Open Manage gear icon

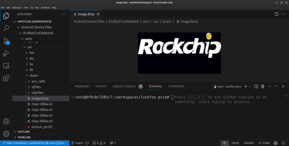pos(6,134)
